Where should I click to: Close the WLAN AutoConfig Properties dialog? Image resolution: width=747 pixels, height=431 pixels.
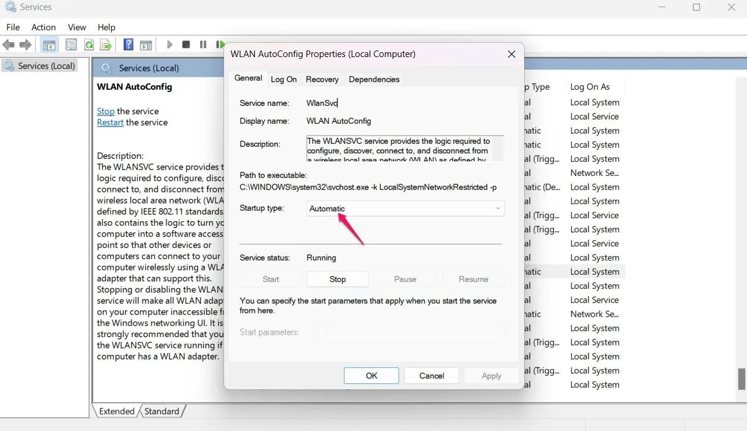[x=511, y=54]
